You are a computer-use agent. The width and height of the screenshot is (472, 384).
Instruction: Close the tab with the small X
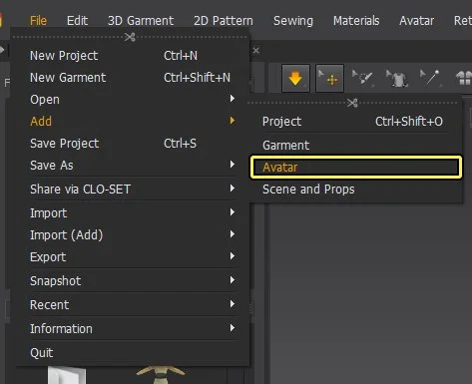(255, 51)
